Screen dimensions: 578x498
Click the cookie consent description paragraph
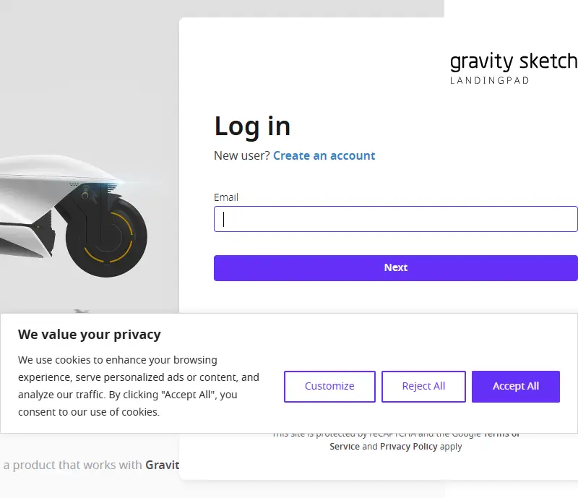139,386
